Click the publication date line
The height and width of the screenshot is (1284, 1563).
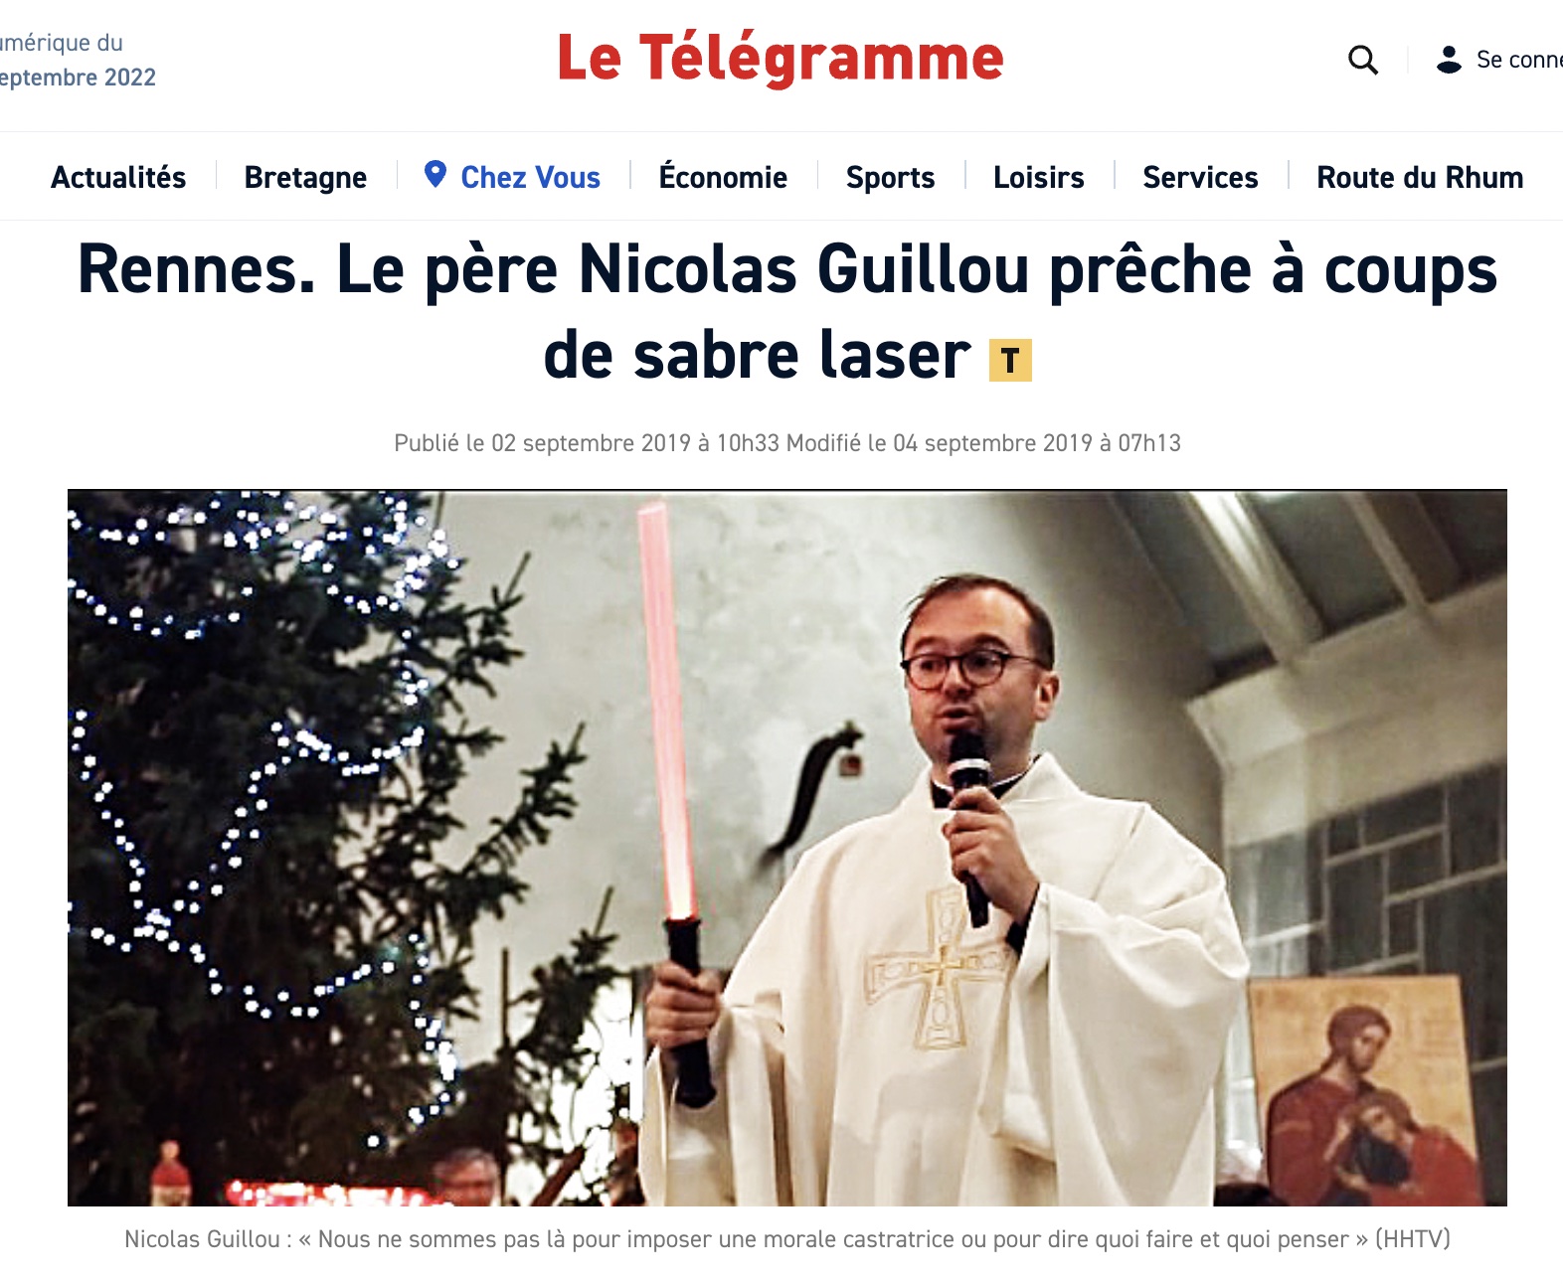coord(786,442)
